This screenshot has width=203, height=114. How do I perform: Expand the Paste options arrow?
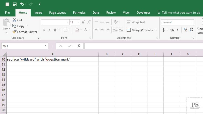point(6,33)
